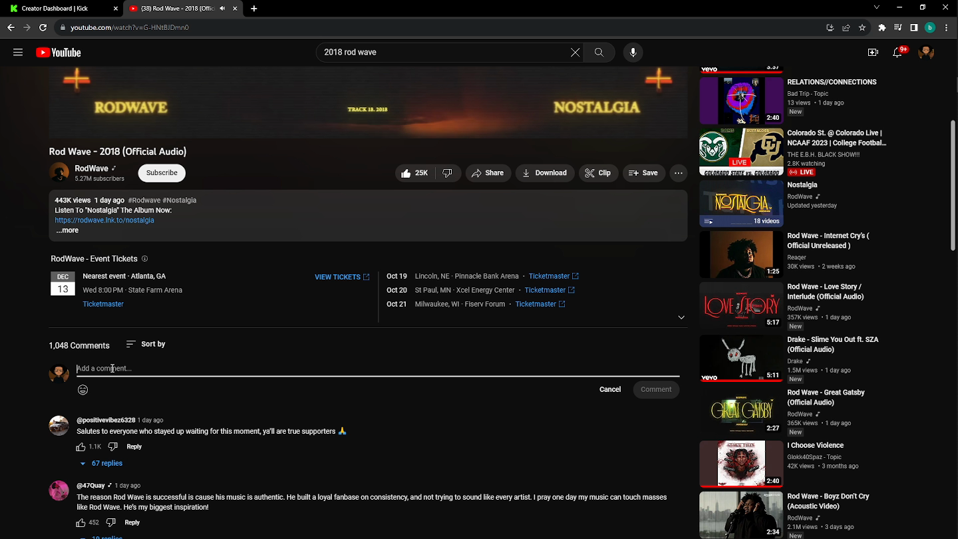Open the Chrome profile icon
Image resolution: width=958 pixels, height=539 pixels.
click(x=930, y=27)
